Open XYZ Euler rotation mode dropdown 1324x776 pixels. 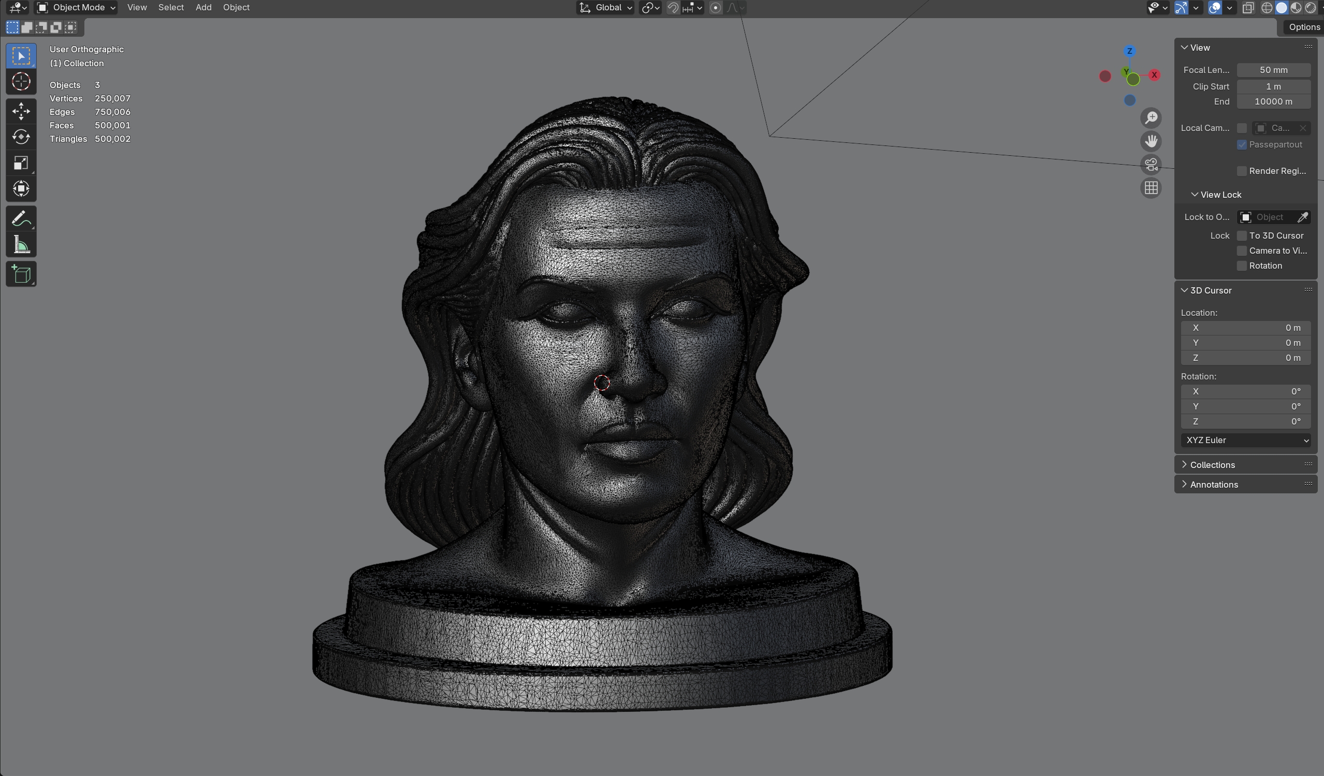[x=1245, y=440]
